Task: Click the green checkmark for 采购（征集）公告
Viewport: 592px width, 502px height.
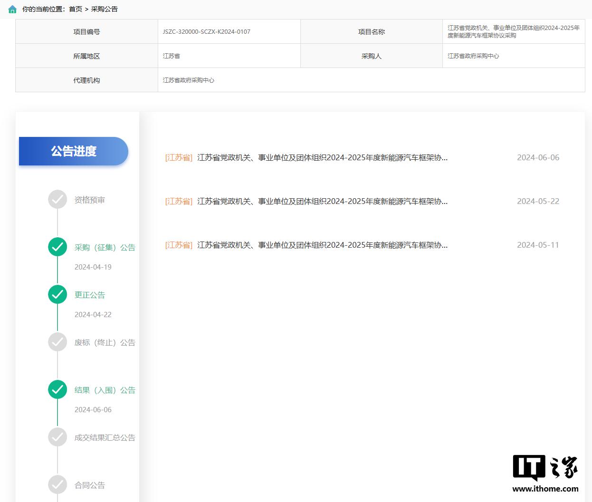Action: 57,247
